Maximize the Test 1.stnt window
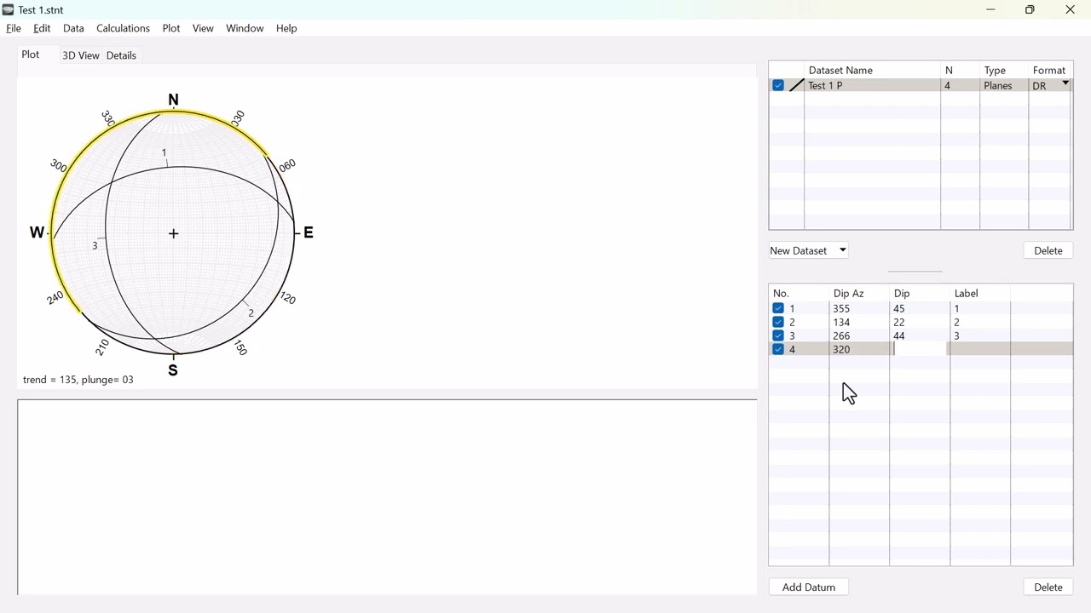This screenshot has width=1091, height=613. click(x=1030, y=10)
